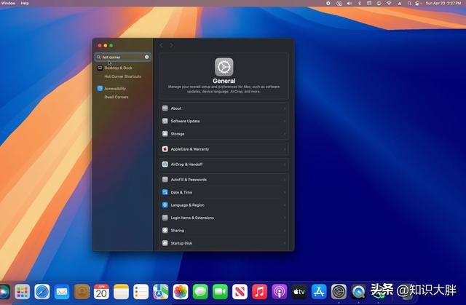Image resolution: width=466 pixels, height=305 pixels.
Task: Select Hot Corner Shortcuts search result
Action: (x=122, y=76)
